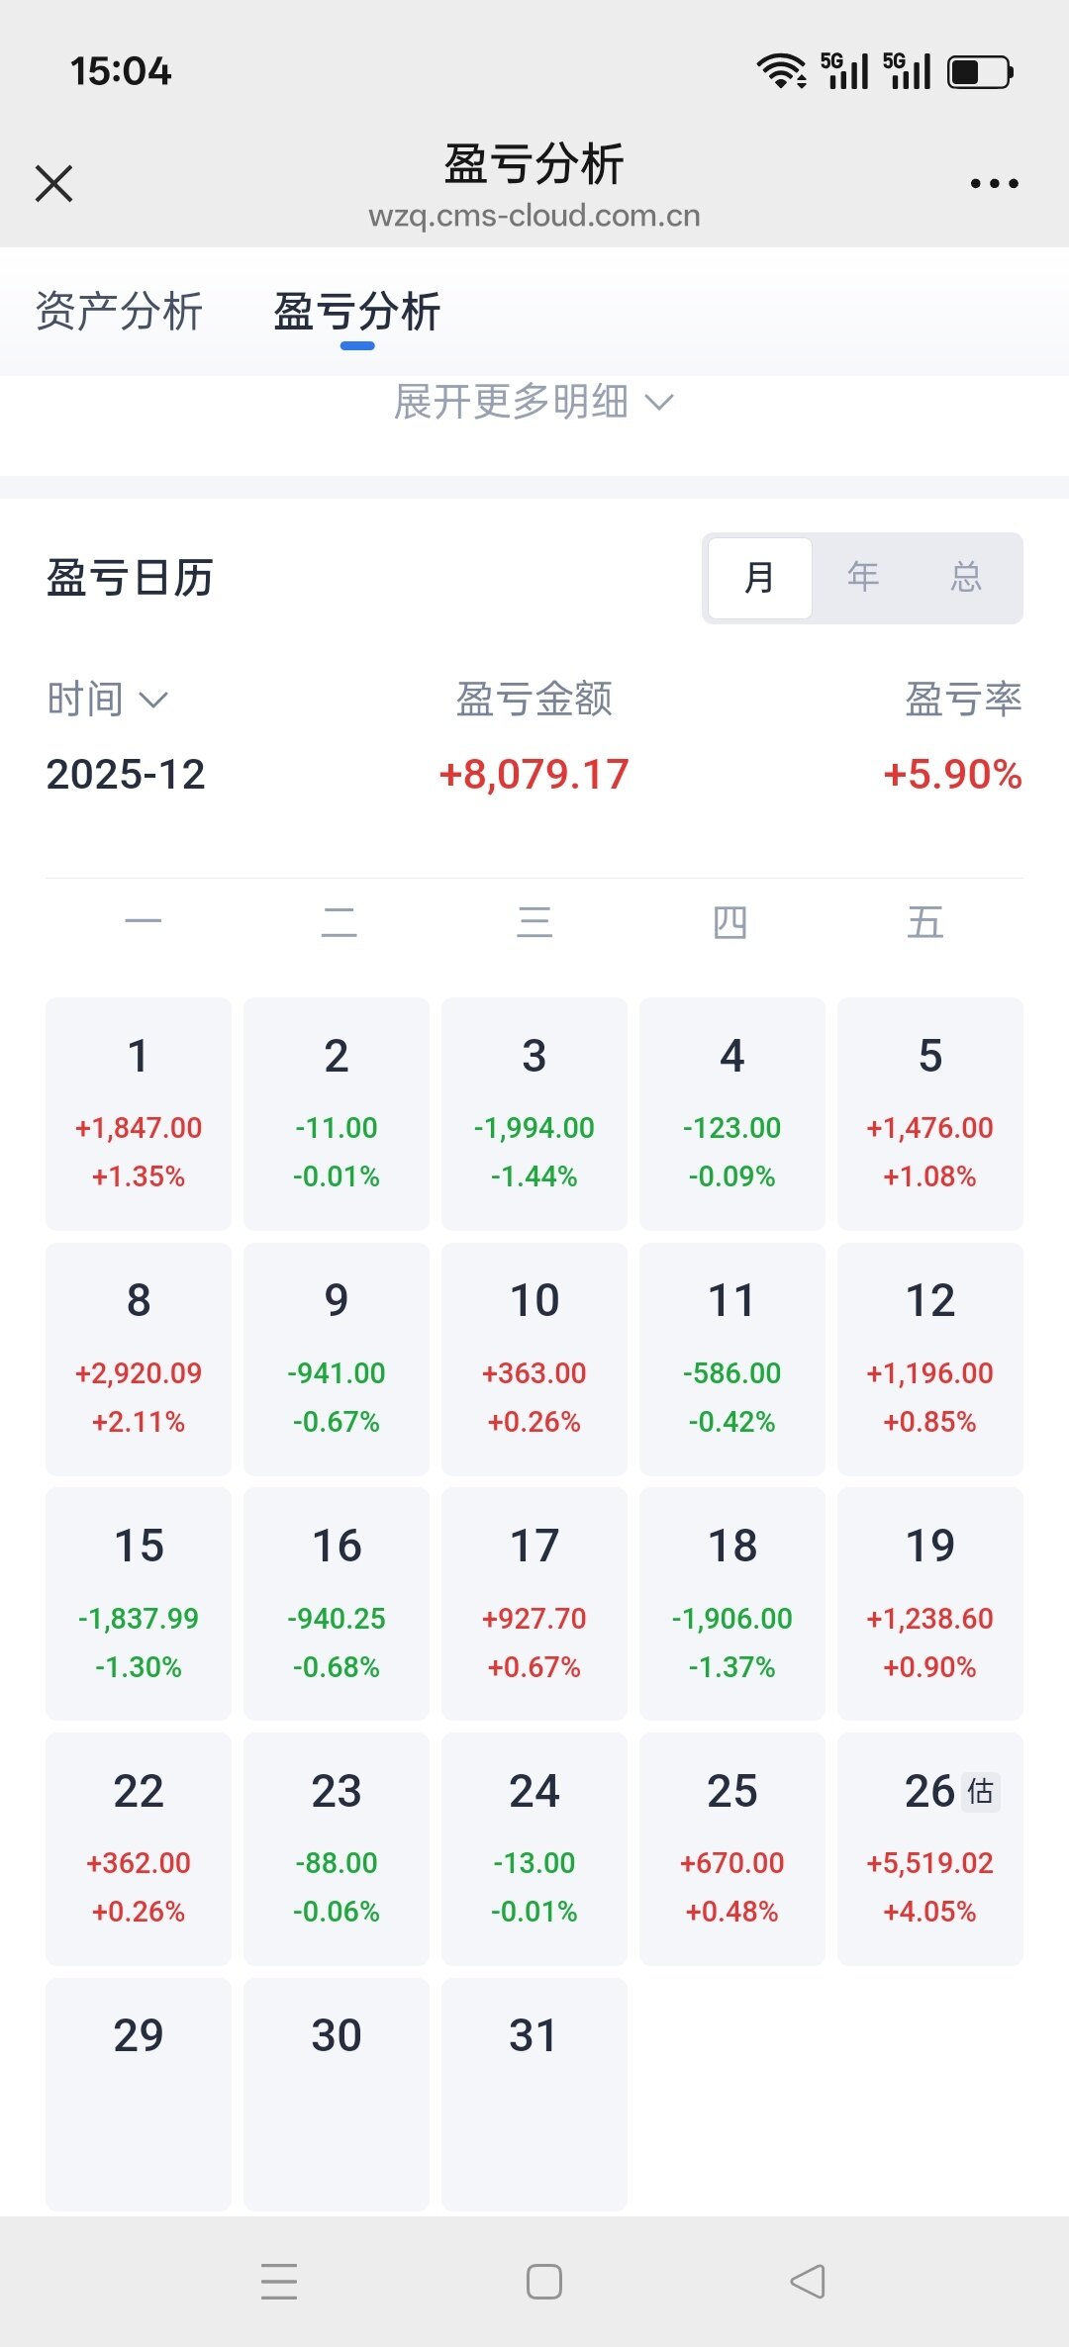The width and height of the screenshot is (1069, 2347).
Task: Open the 时间 date dropdown
Action: (107, 700)
